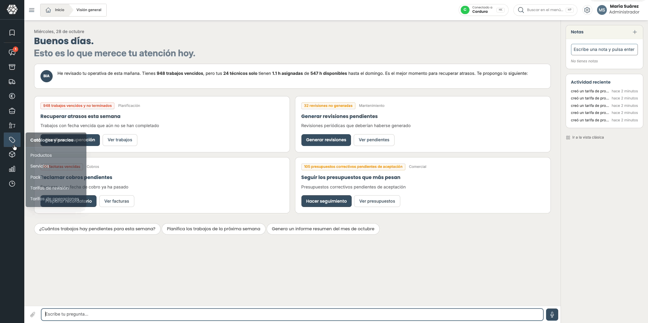Open the euro coin sidebar icon
Viewport: 648px width, 323px height.
(12, 96)
